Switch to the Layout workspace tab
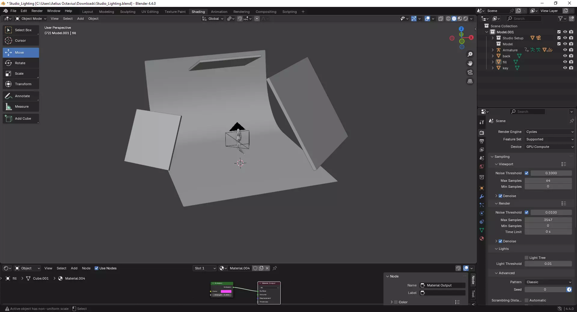Viewport: 577px width, 312px height. (87, 12)
